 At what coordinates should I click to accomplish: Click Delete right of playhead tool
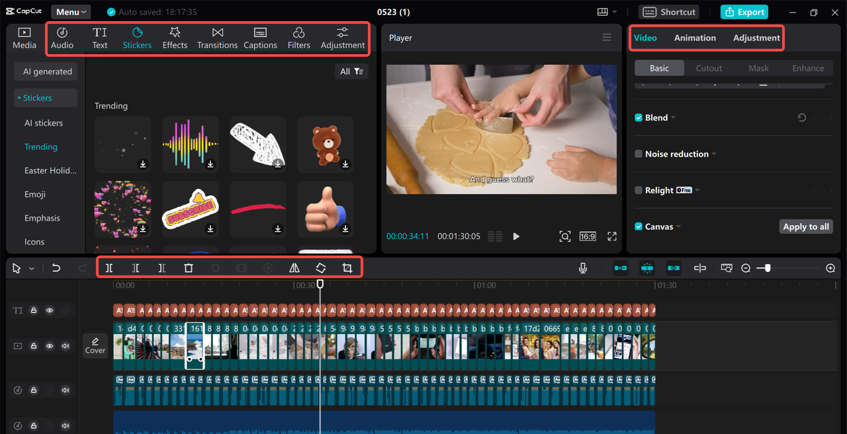(162, 268)
